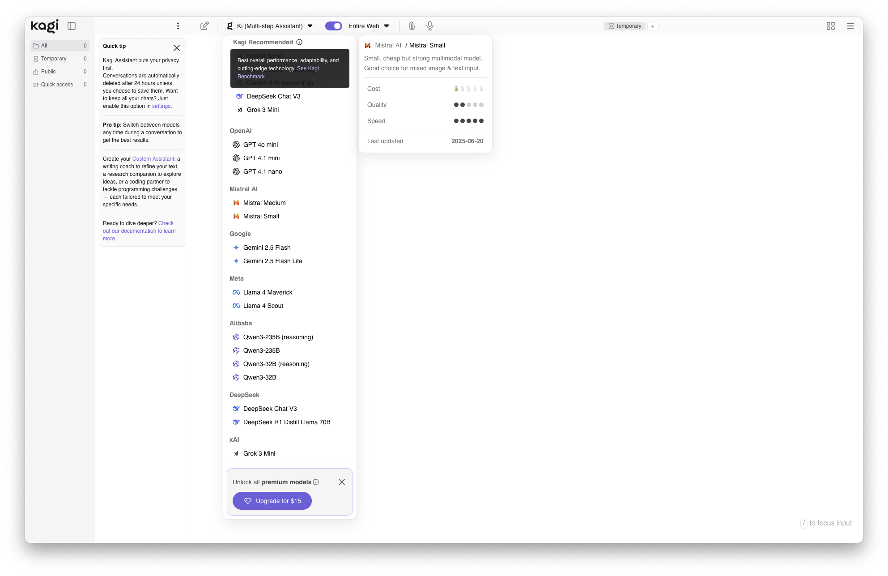This screenshot has width=888, height=576.
Task: Click plus button next to Temporary tag
Action: point(653,26)
